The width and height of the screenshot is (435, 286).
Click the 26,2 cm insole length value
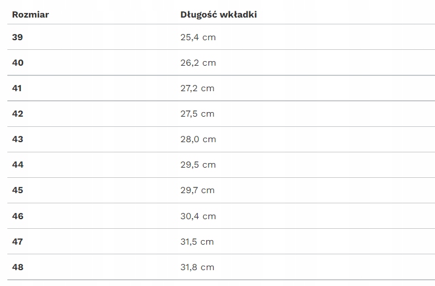(x=198, y=63)
